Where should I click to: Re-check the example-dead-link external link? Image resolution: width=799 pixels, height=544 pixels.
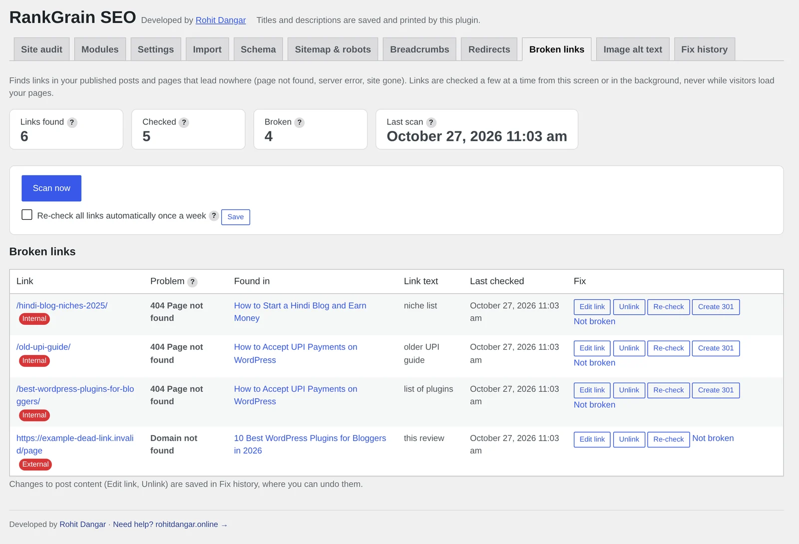[669, 440]
